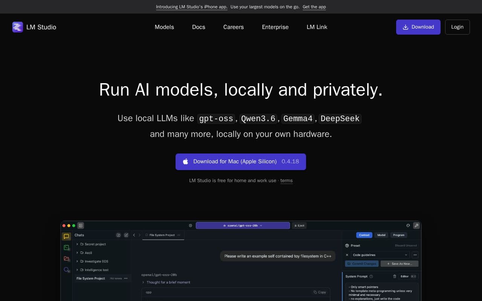Open the 'Get the app' banner link
482x301 pixels.
click(314, 7)
